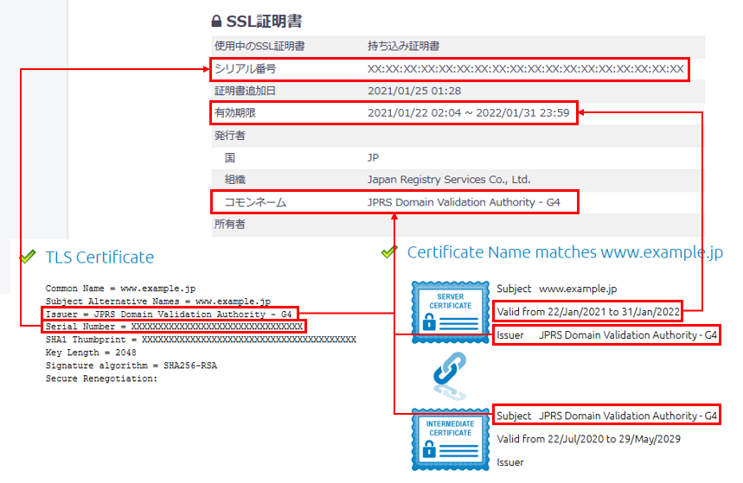743x483 pixels.
Task: Select Valid from 22/Jul/2020 to 29/May/2029
Action: [x=588, y=439]
